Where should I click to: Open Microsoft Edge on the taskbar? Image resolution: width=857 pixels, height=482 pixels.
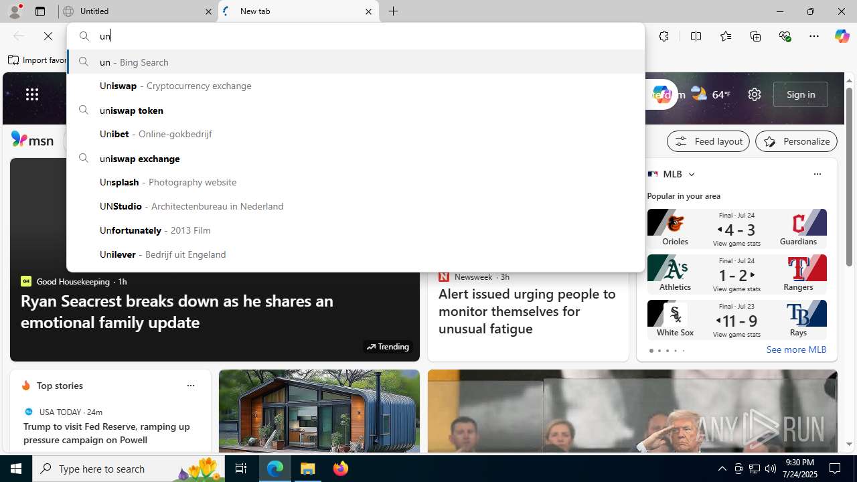[x=275, y=469]
